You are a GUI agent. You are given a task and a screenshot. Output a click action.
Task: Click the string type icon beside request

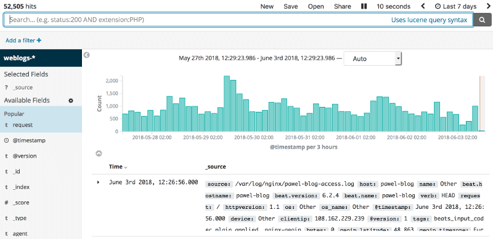6,125
